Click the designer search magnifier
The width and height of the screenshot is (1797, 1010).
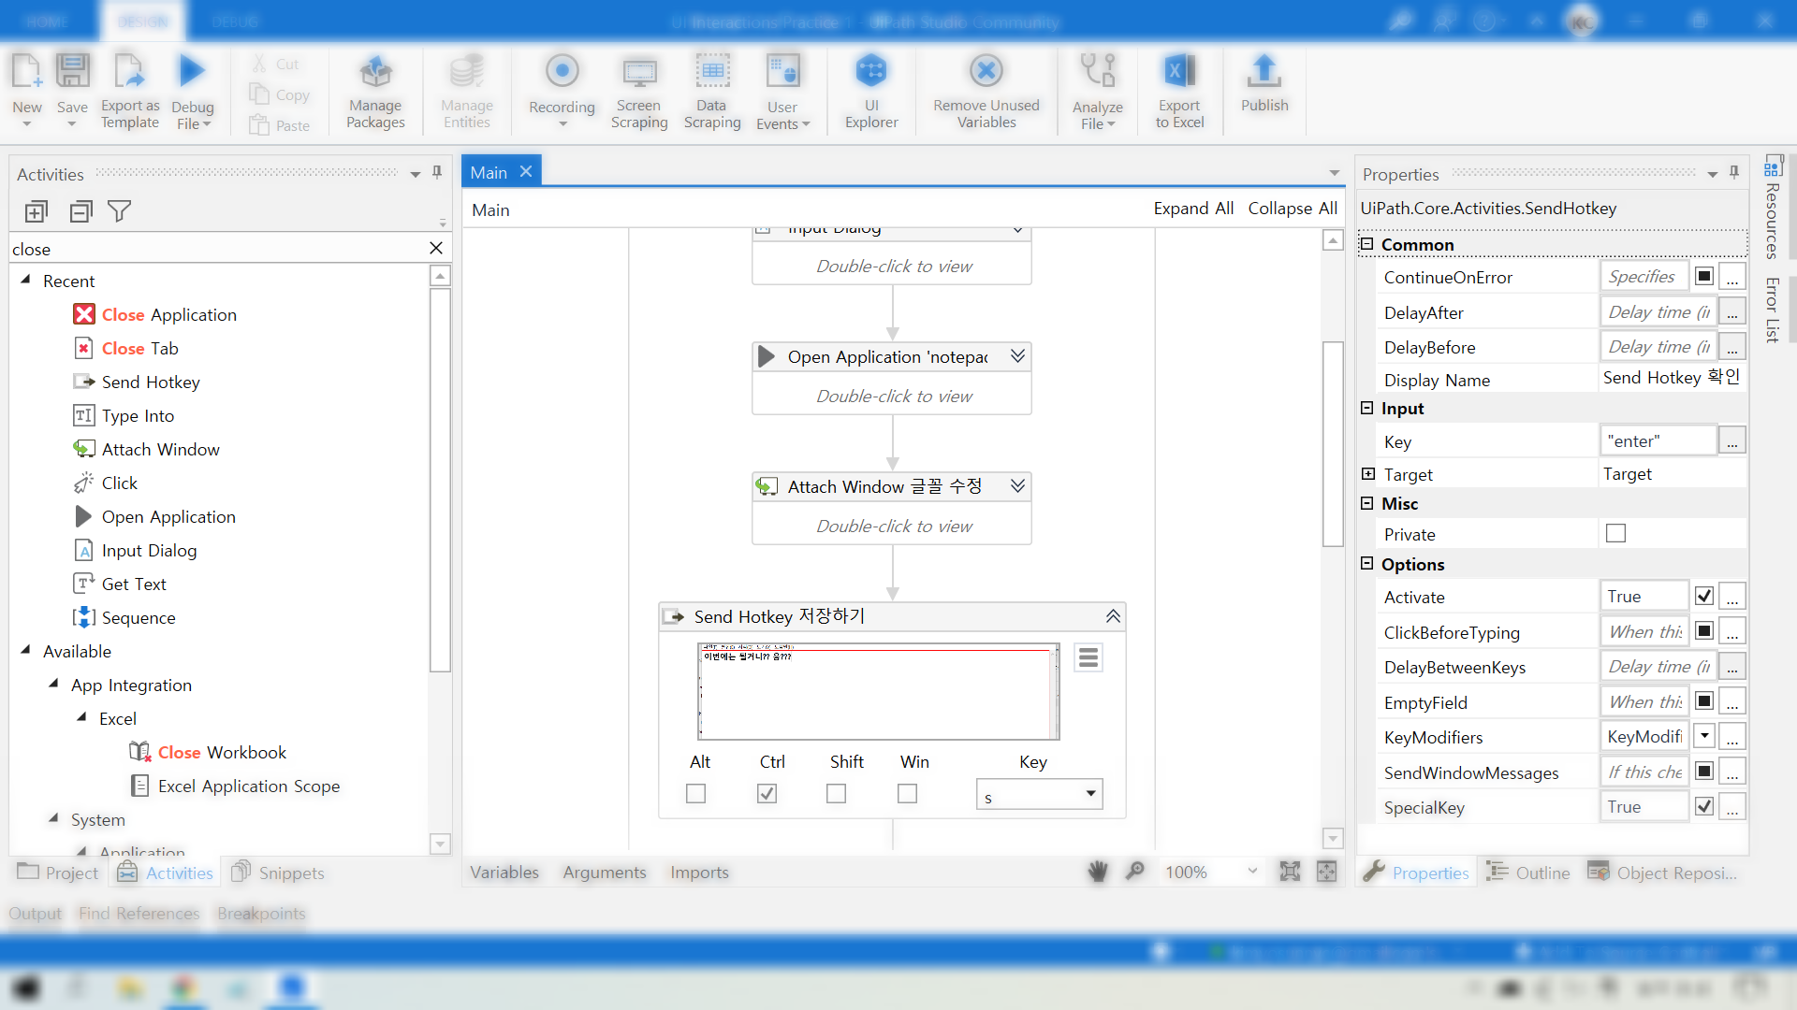click(x=1135, y=872)
